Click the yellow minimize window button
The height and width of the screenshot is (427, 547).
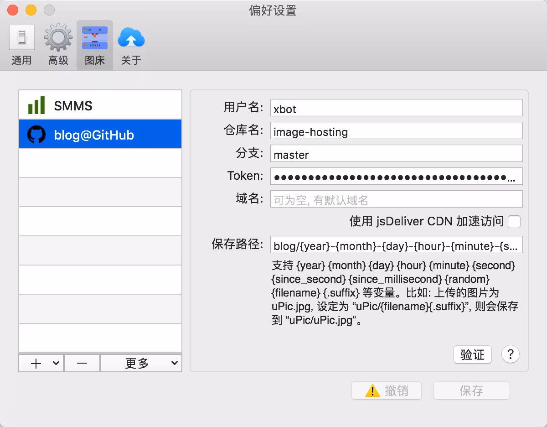(x=31, y=10)
